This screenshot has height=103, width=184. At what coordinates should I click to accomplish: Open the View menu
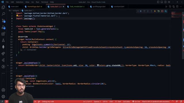[x=27, y=2]
